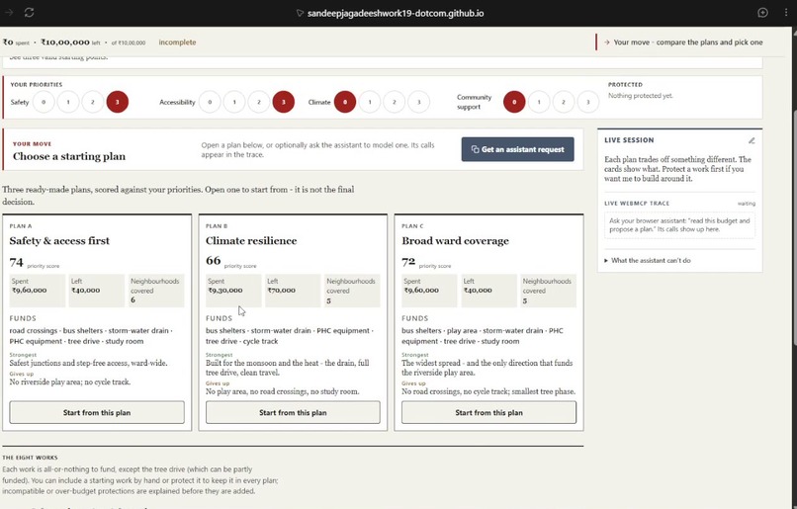Set Community support priority to 3

[x=588, y=102]
